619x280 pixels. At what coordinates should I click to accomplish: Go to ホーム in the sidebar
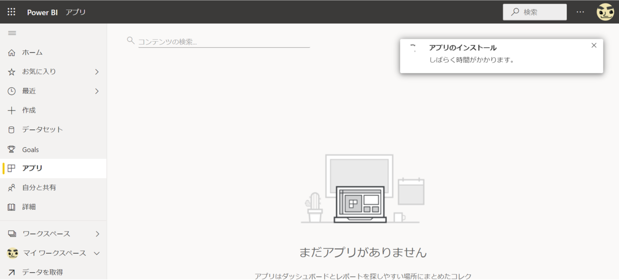coord(53,53)
